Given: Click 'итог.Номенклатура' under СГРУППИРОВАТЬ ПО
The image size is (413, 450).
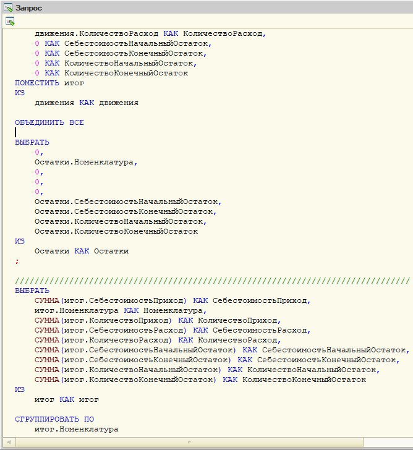Looking at the screenshot, I should coord(76,430).
